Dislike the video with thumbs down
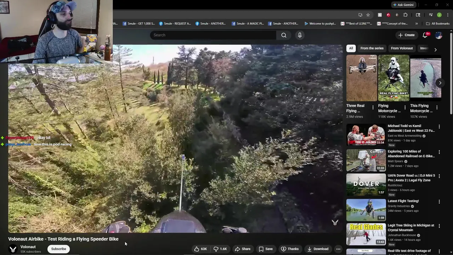 pyautogui.click(x=220, y=249)
